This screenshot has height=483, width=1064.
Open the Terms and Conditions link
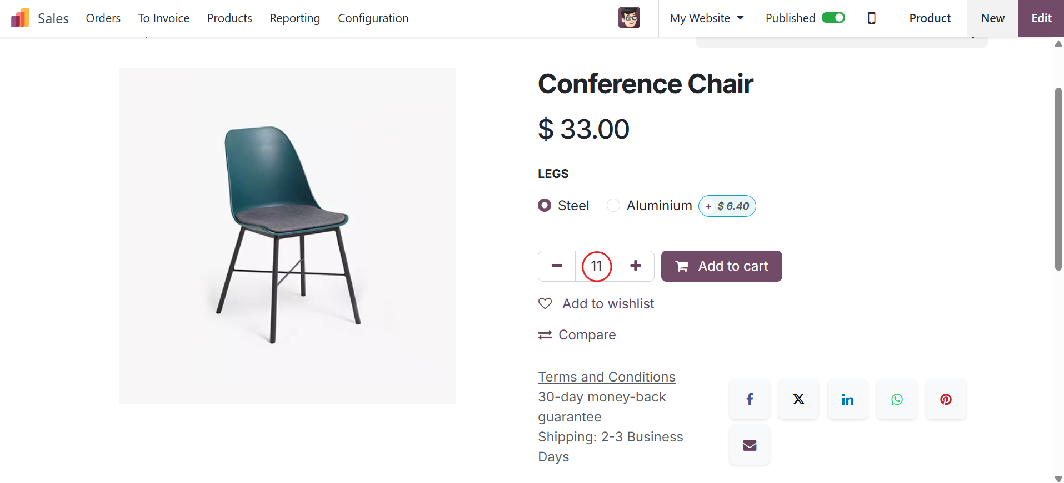(x=607, y=377)
